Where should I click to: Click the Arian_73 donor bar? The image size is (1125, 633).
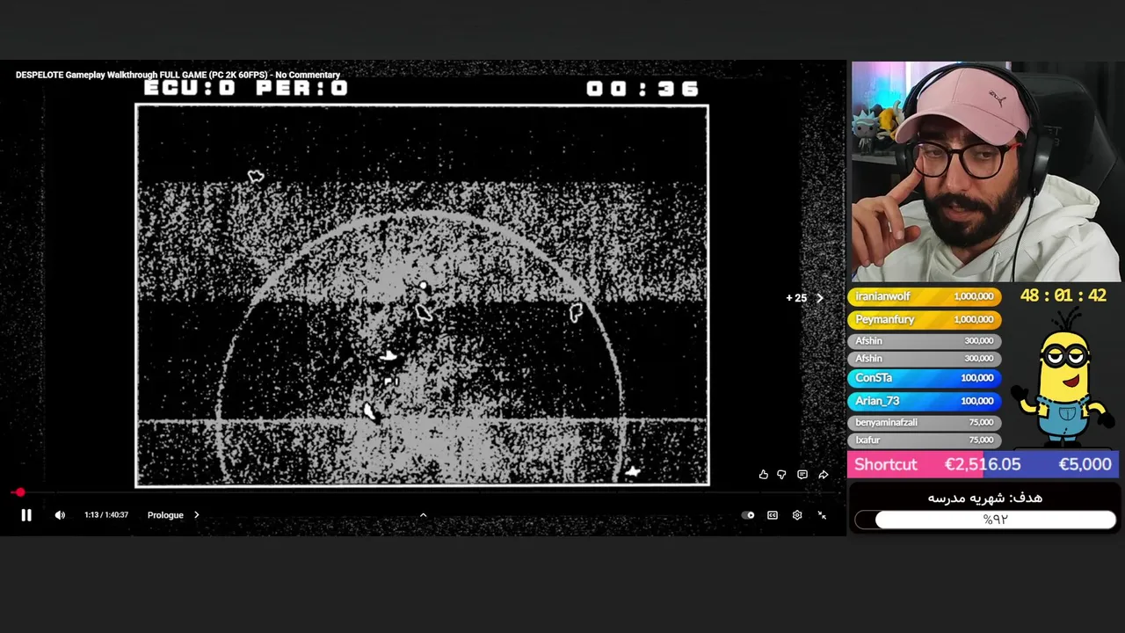click(x=925, y=401)
